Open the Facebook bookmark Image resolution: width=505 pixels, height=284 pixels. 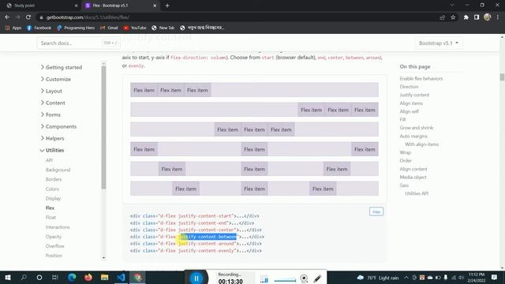tap(39, 28)
